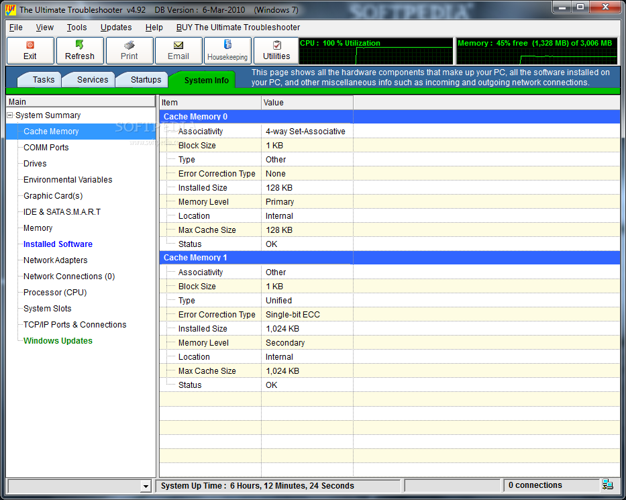Click the System Up Time status text
Image resolution: width=626 pixels, height=500 pixels.
click(x=258, y=486)
